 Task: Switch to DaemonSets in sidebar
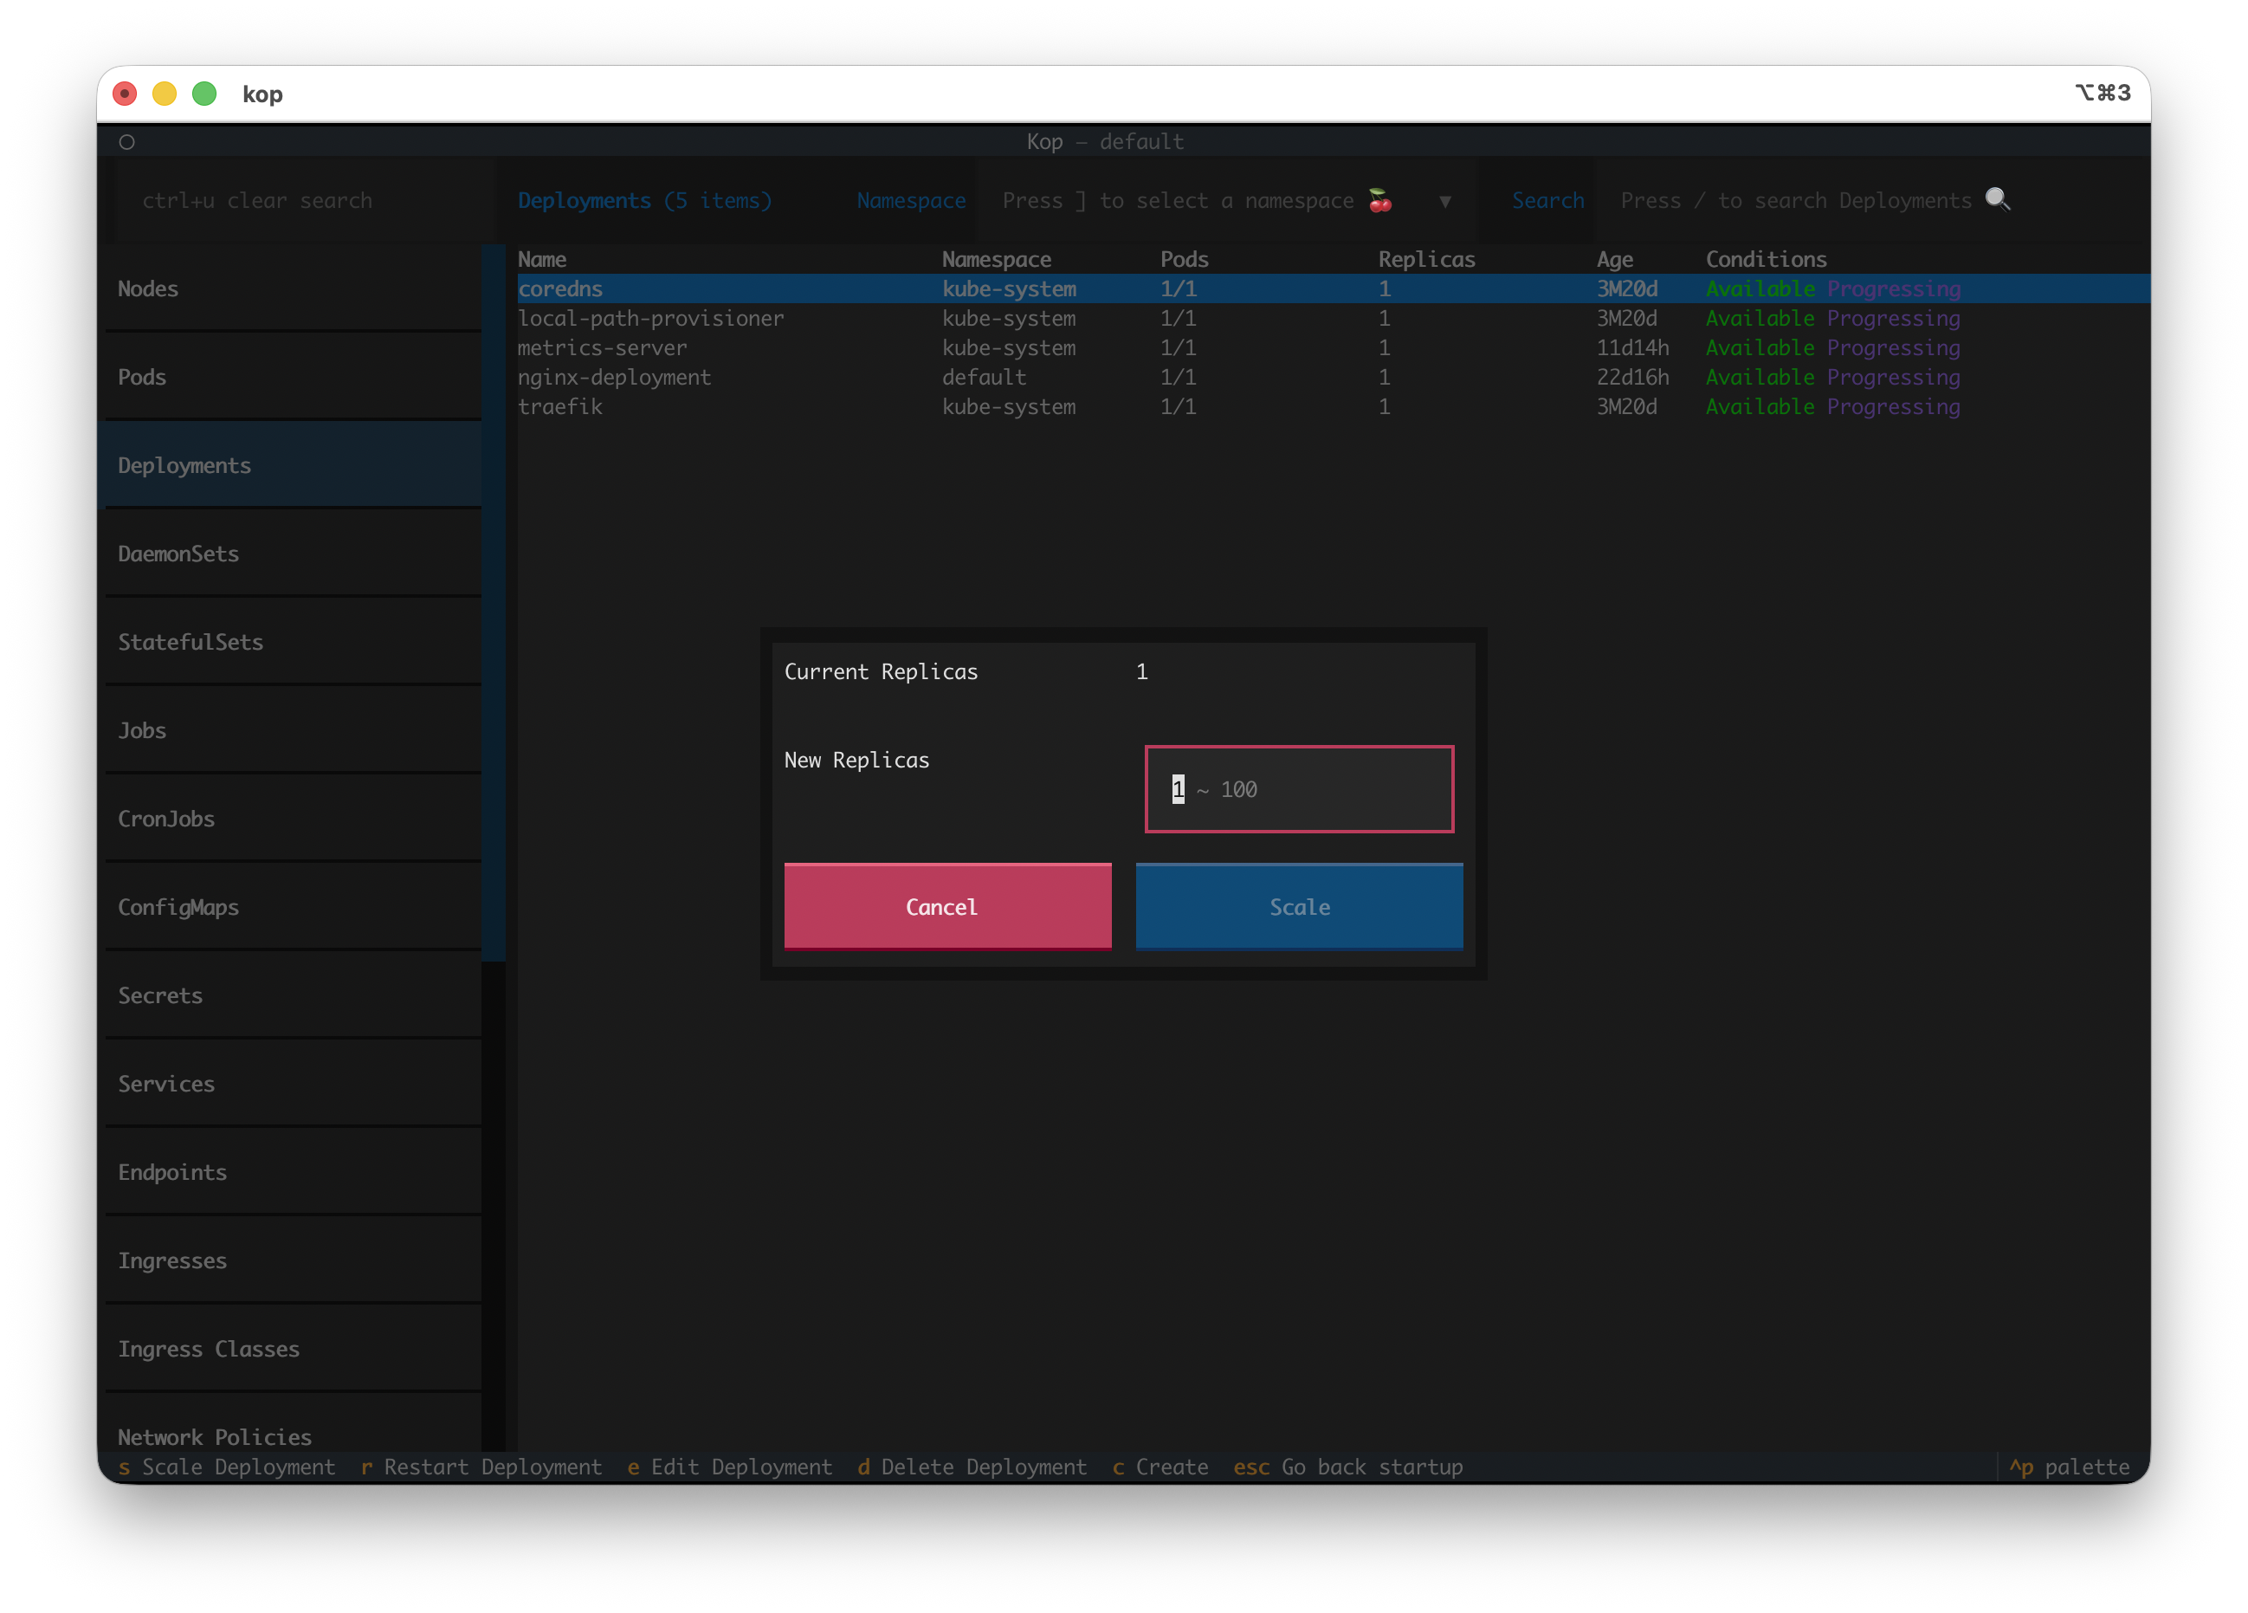(x=294, y=554)
